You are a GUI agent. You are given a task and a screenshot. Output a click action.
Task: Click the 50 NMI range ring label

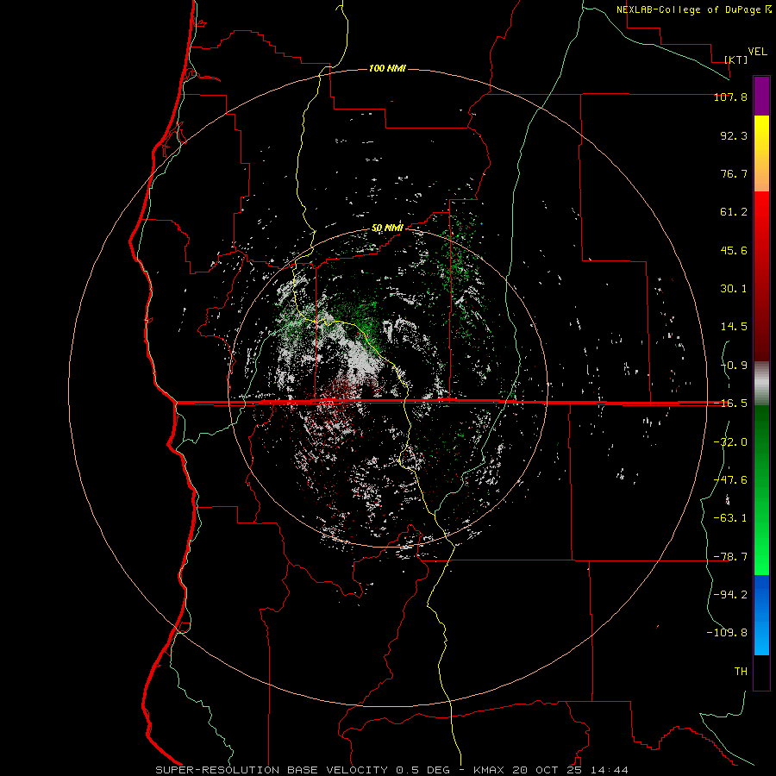click(387, 228)
